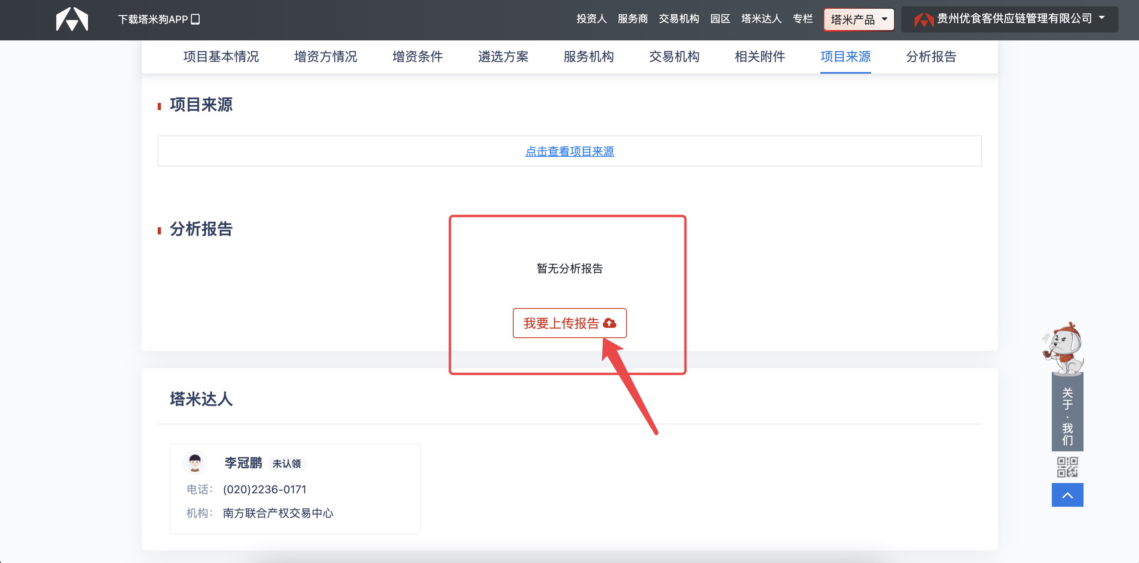Click the 我要上传报告 button
The image size is (1139, 563).
(569, 323)
